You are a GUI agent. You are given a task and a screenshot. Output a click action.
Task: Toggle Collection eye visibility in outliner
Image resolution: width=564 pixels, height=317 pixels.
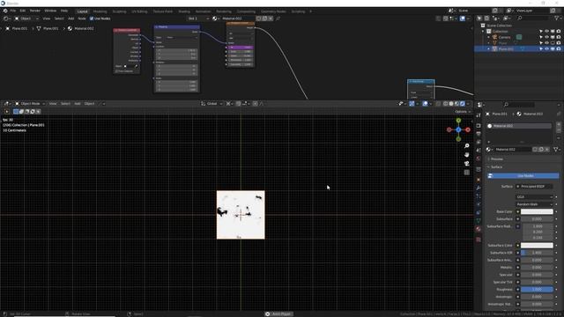coord(546,32)
